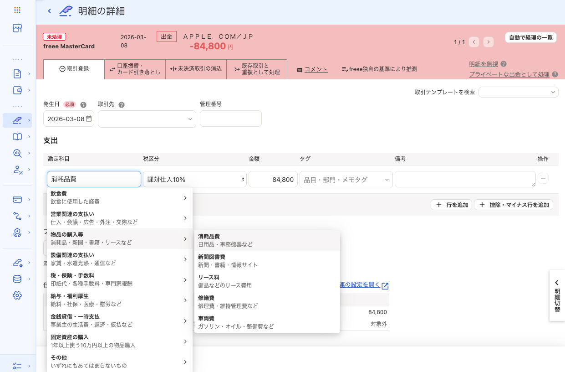The width and height of the screenshot is (565, 372).
Task: Expand the 営業関連の支払い category
Action: click(x=120, y=218)
